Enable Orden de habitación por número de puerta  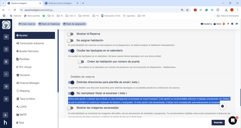81,61
